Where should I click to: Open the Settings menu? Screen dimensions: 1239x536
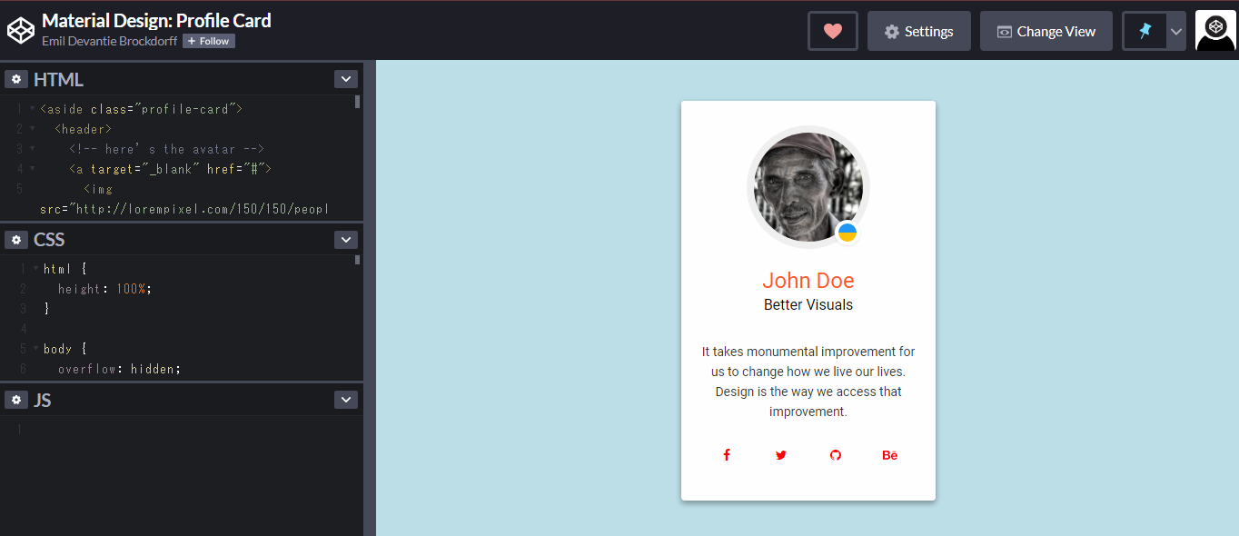click(918, 30)
